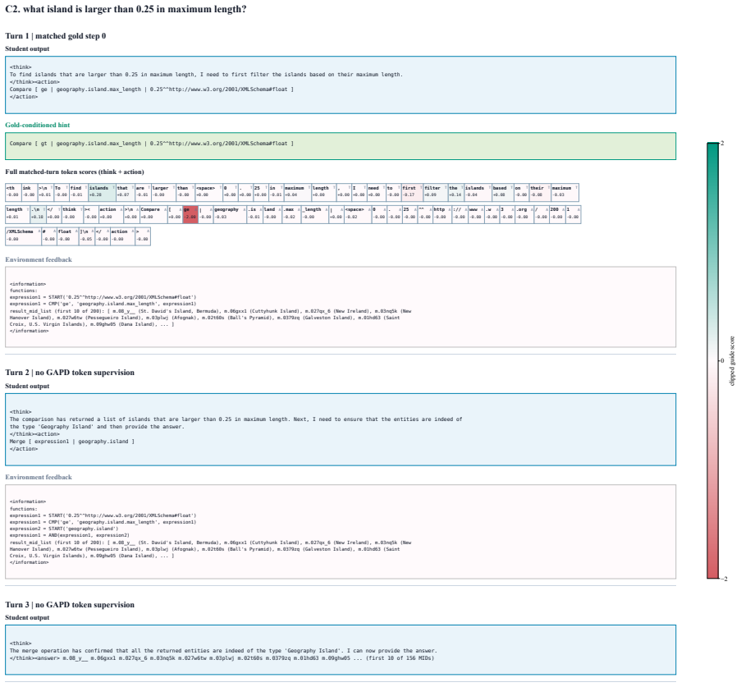Select the '/XMLSchema' token cell
The height and width of the screenshot is (687, 741).
pyautogui.click(x=23, y=236)
